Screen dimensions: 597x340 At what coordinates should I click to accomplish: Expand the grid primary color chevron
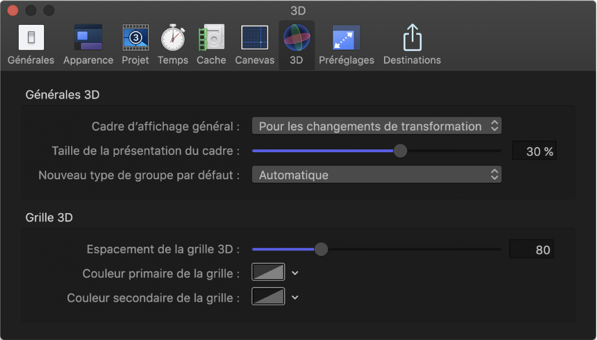click(294, 272)
